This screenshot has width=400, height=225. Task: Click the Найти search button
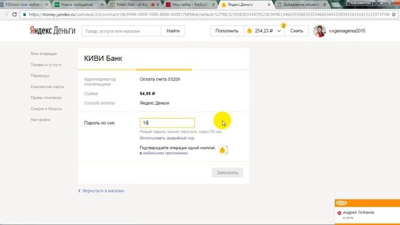tap(173, 31)
